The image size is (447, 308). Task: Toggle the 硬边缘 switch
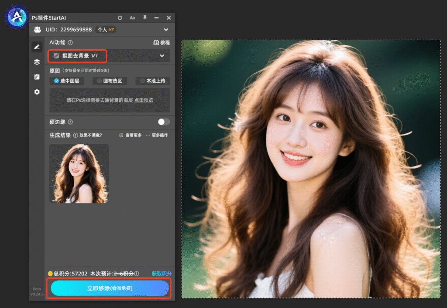point(164,122)
